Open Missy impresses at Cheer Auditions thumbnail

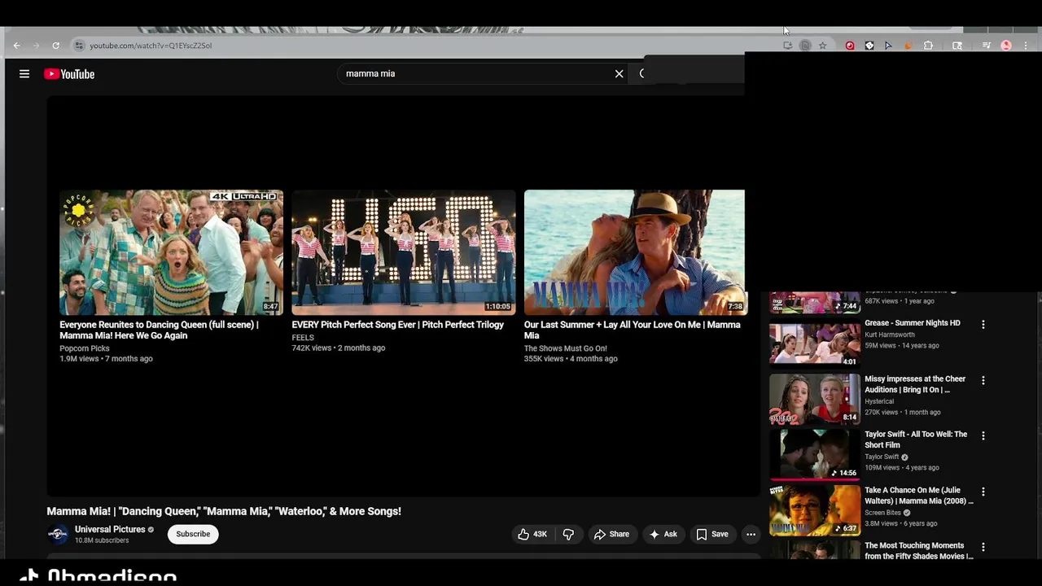click(x=815, y=400)
